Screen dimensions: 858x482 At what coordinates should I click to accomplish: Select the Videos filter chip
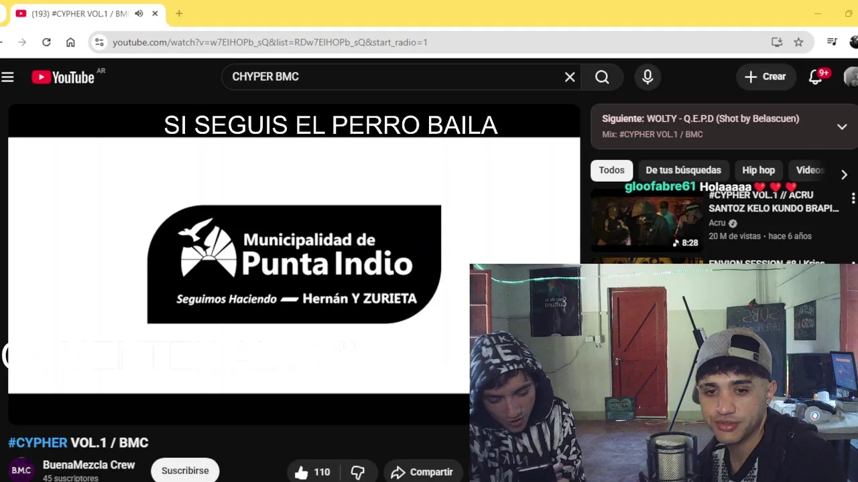point(809,171)
